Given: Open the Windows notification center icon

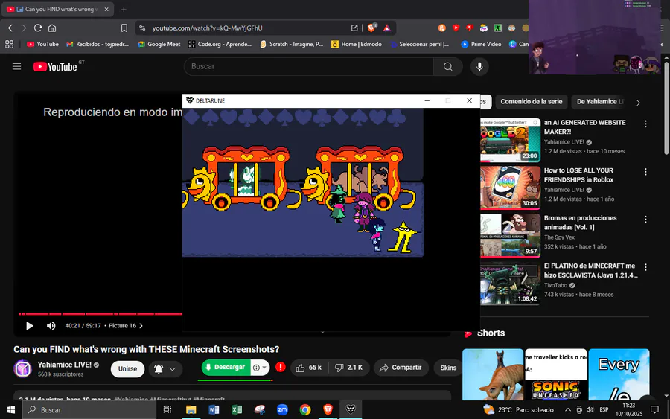Looking at the screenshot, I should (654, 409).
